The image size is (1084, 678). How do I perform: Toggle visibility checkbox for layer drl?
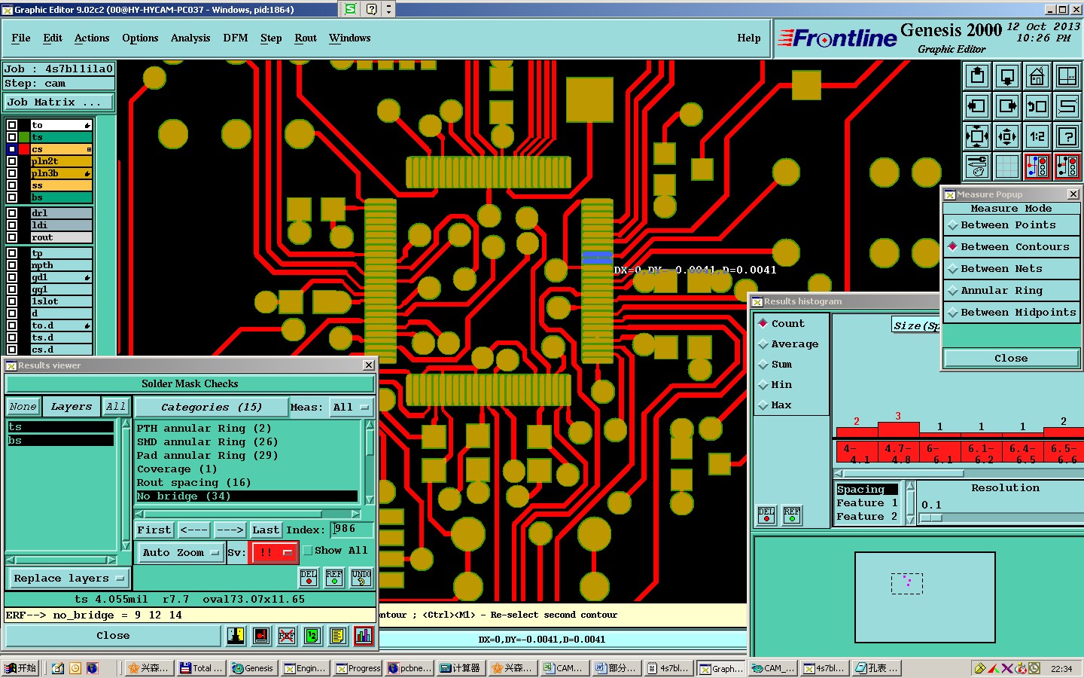pyautogui.click(x=12, y=213)
